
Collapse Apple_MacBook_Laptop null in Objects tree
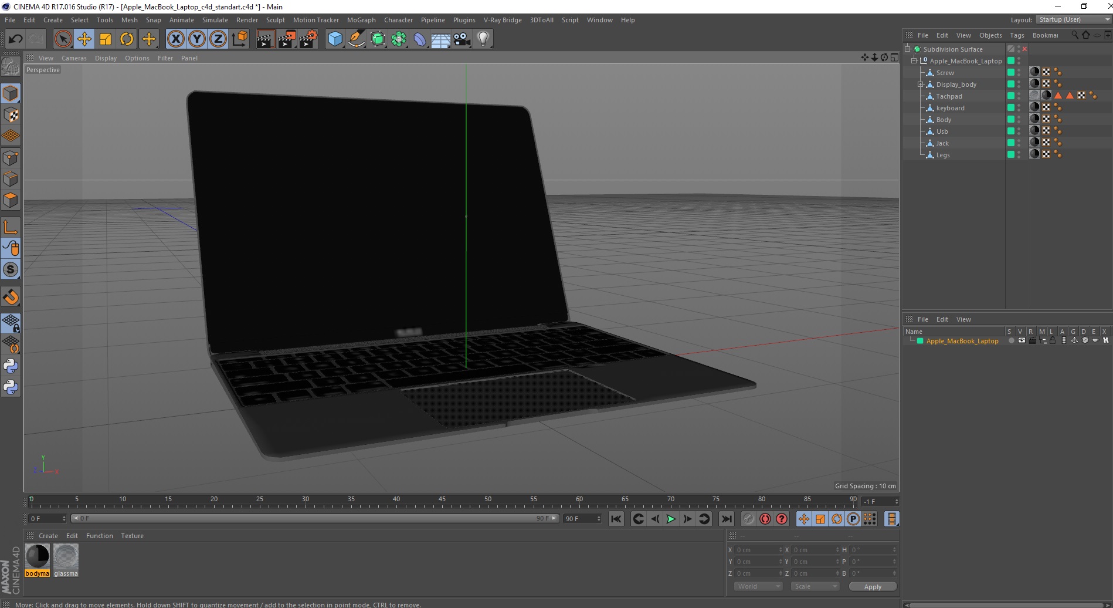coord(914,60)
